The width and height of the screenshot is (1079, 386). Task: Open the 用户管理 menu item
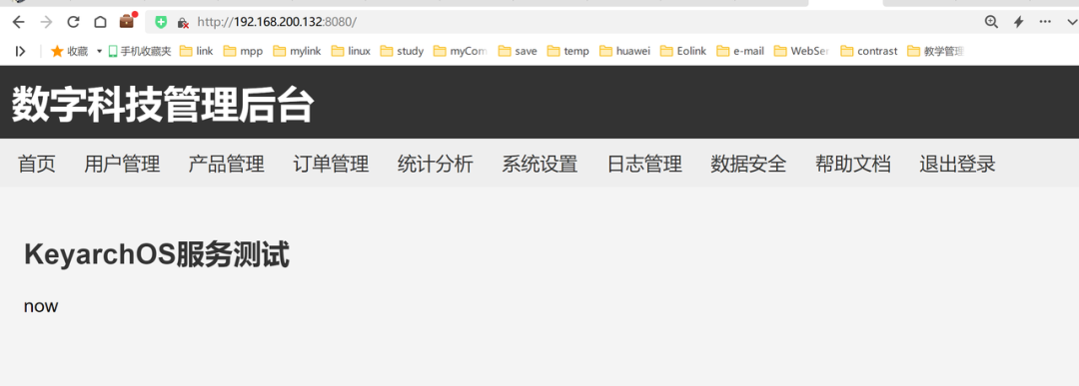122,165
